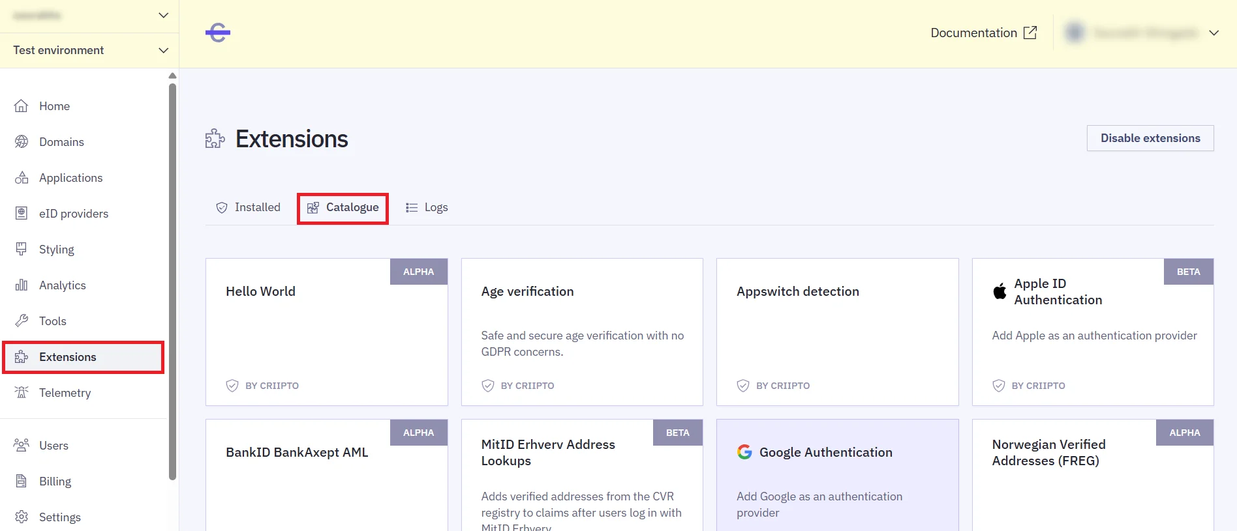Click the Applications shapes icon

coord(22,178)
